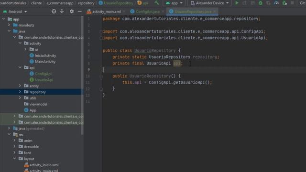
Task: Click the App class icon in tree
Action: coord(26,110)
